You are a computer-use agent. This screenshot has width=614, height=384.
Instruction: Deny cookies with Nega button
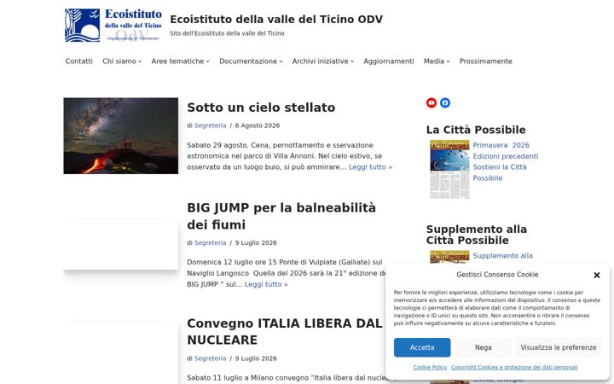tap(484, 347)
